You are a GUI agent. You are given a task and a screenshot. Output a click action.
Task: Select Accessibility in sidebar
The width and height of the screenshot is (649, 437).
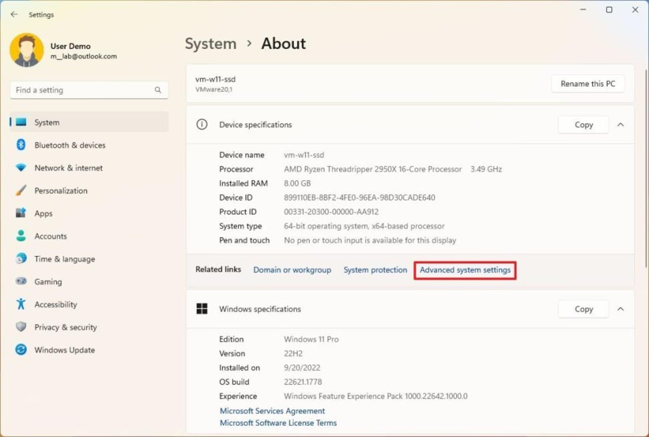pyautogui.click(x=89, y=304)
